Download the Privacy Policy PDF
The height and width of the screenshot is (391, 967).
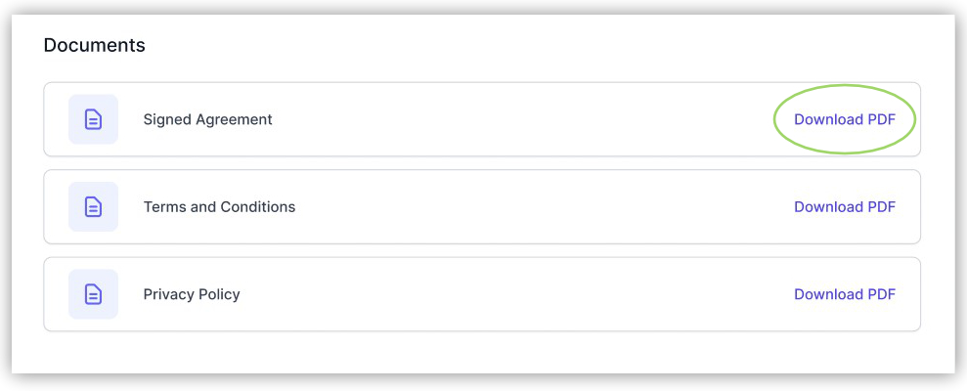click(844, 294)
